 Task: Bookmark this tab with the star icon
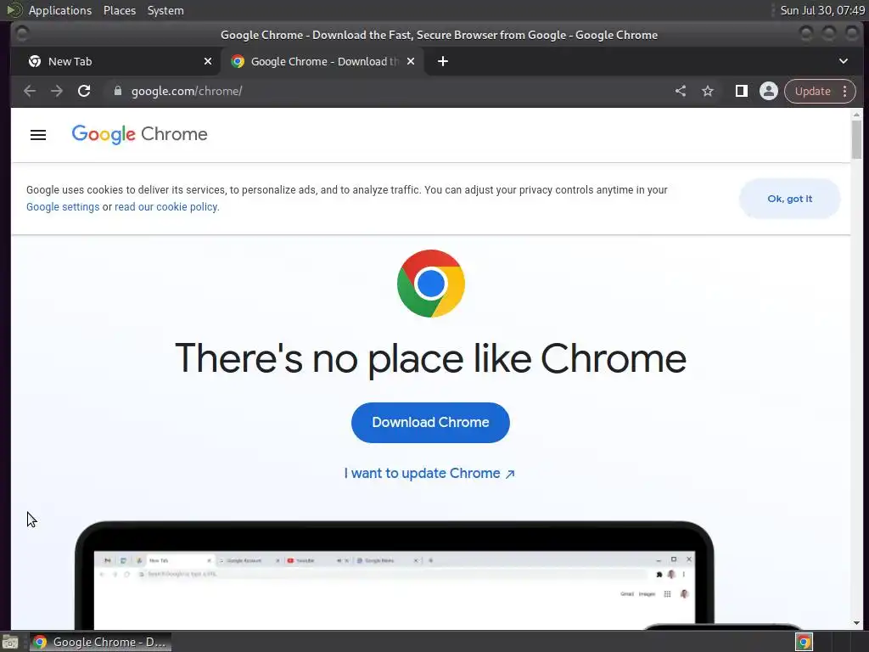[708, 91]
